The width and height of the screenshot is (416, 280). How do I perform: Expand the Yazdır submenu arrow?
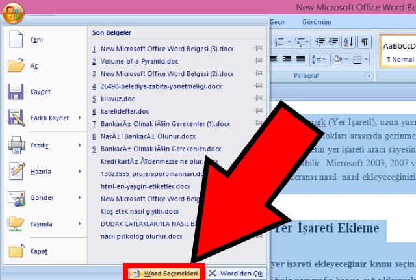tap(80, 145)
